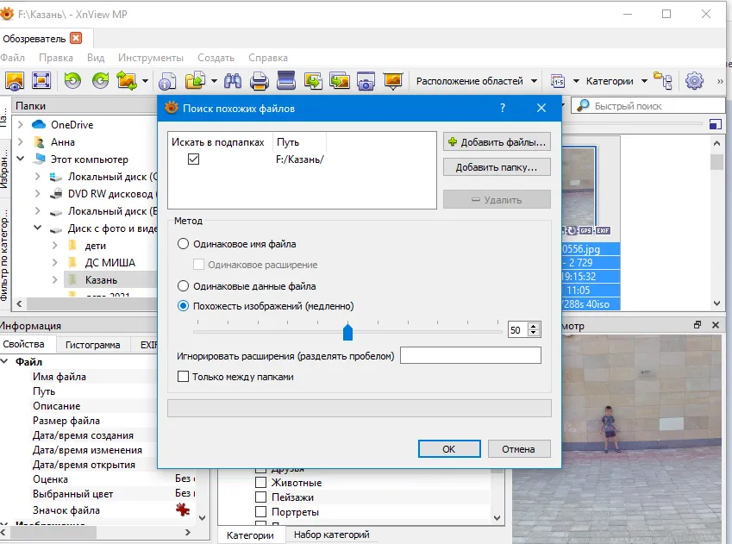Open the Правка menu
Screen dimensions: 732x544
pyautogui.click(x=56, y=58)
